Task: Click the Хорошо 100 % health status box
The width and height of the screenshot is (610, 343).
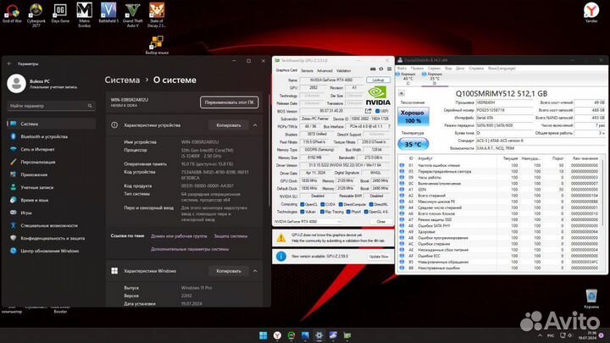Action: (413, 117)
